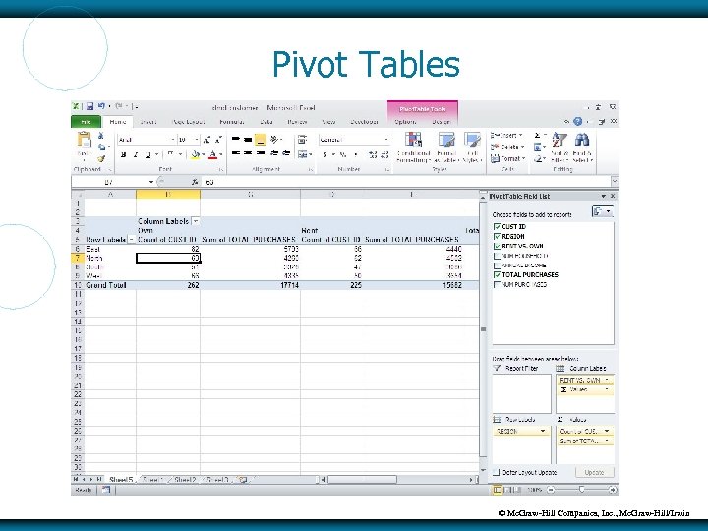Uncheck the RENT VS. OWN field checkbox
708x531 pixels.
point(498,246)
